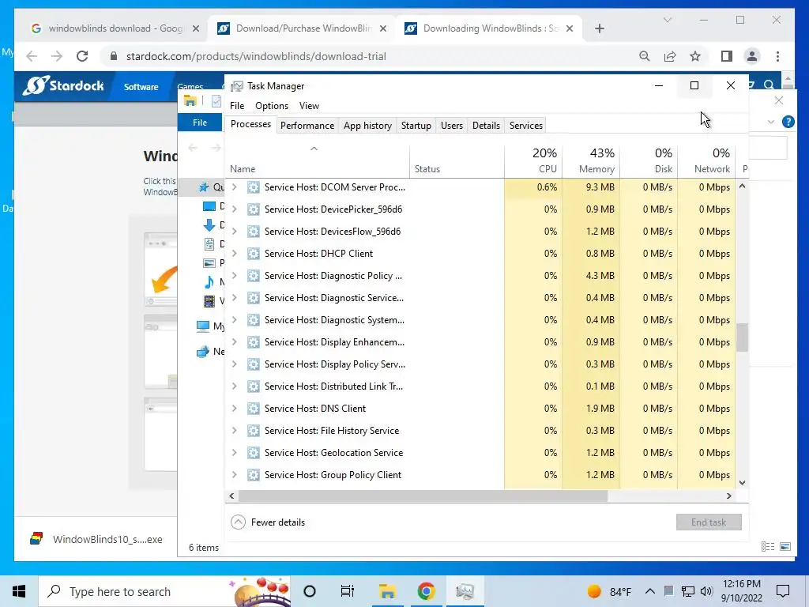Open Chrome side panel icon
The width and height of the screenshot is (809, 607).
tap(727, 56)
